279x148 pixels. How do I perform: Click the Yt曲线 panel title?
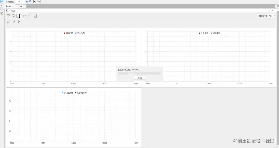12,11
